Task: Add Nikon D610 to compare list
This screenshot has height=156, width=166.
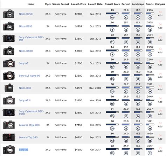Action: point(160,26)
